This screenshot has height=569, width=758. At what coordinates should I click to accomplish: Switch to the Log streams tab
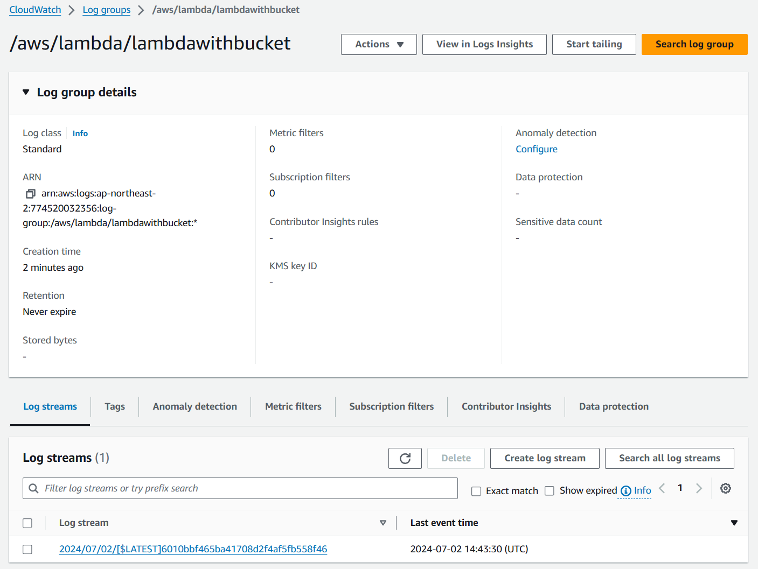(x=50, y=406)
